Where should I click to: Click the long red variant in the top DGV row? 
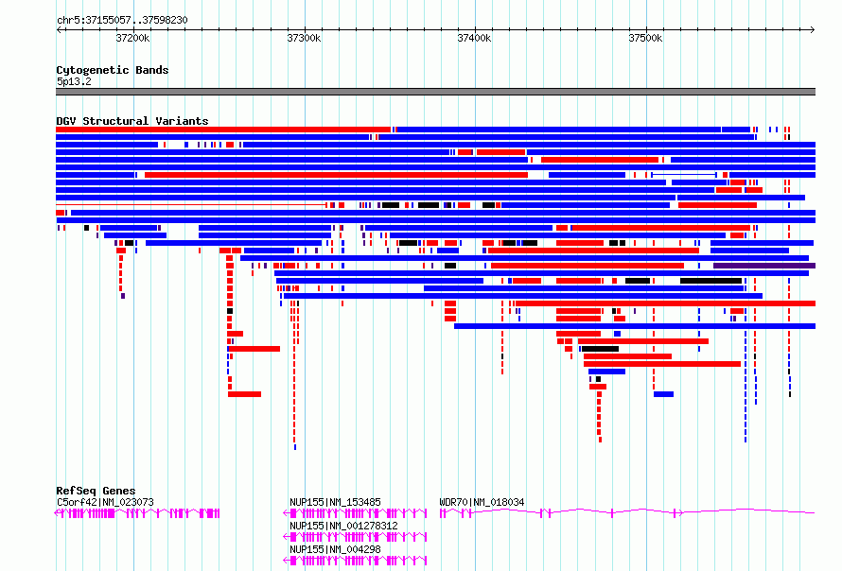click(x=223, y=130)
